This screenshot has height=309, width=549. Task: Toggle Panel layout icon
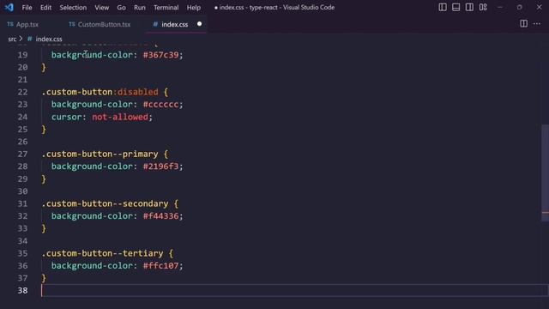click(455, 7)
